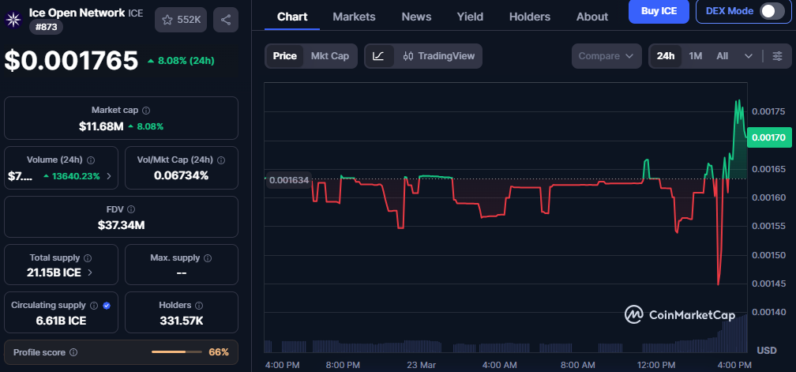Click info icon next to Max. supply

(208, 257)
